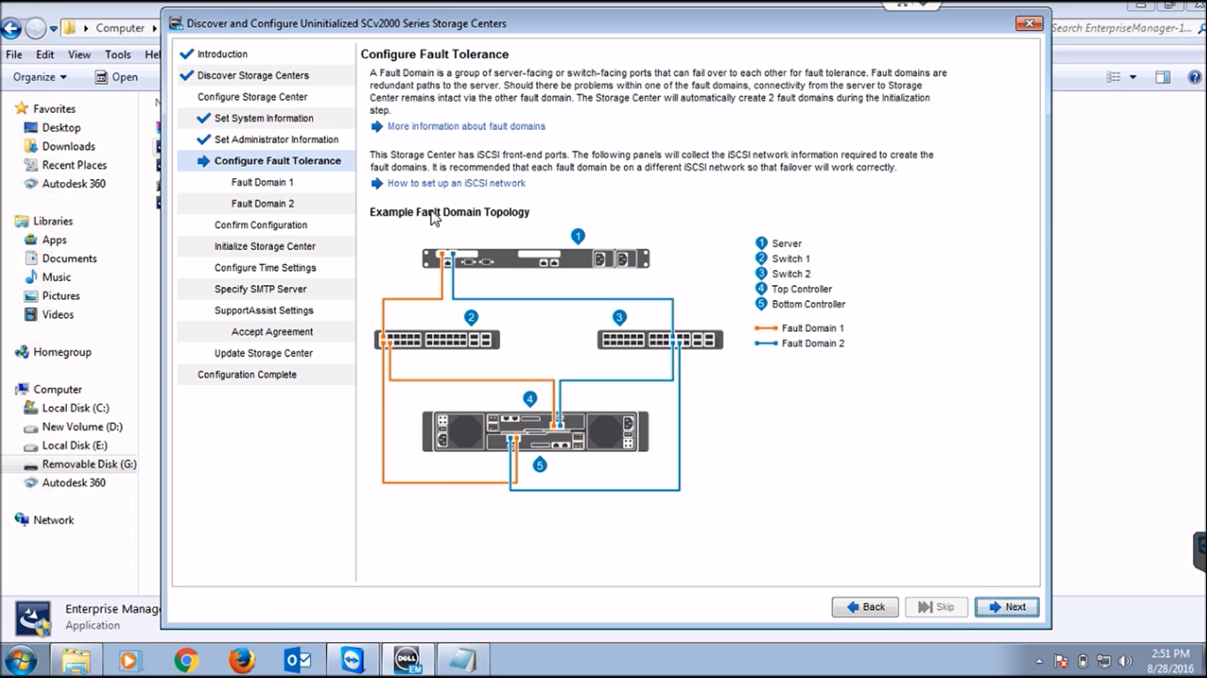Open Network in Explorer navigation pane

coord(44,520)
